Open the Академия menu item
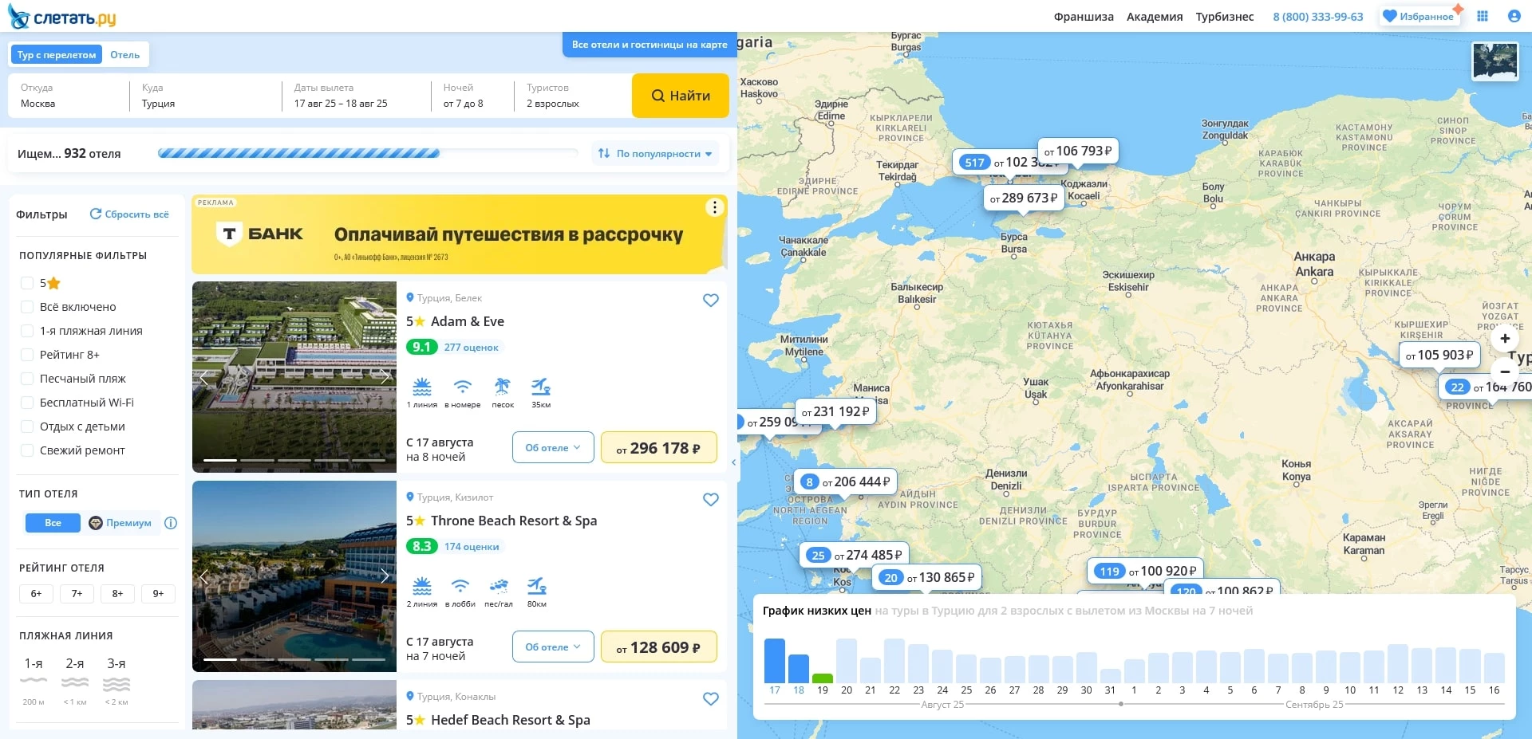Viewport: 1532px width, 739px height. (1154, 17)
